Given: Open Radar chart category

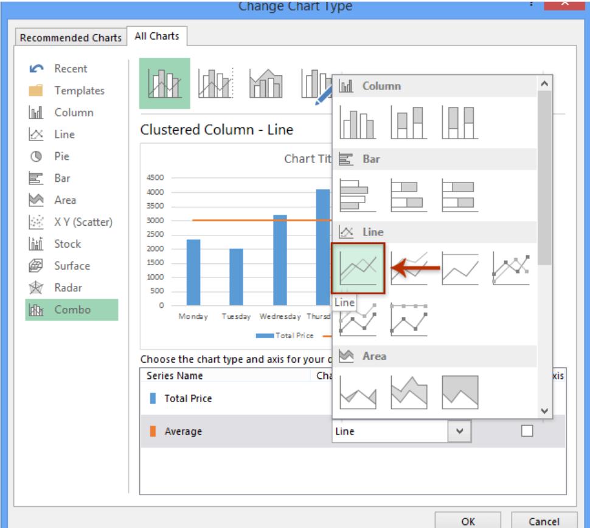Looking at the screenshot, I should point(72,288).
